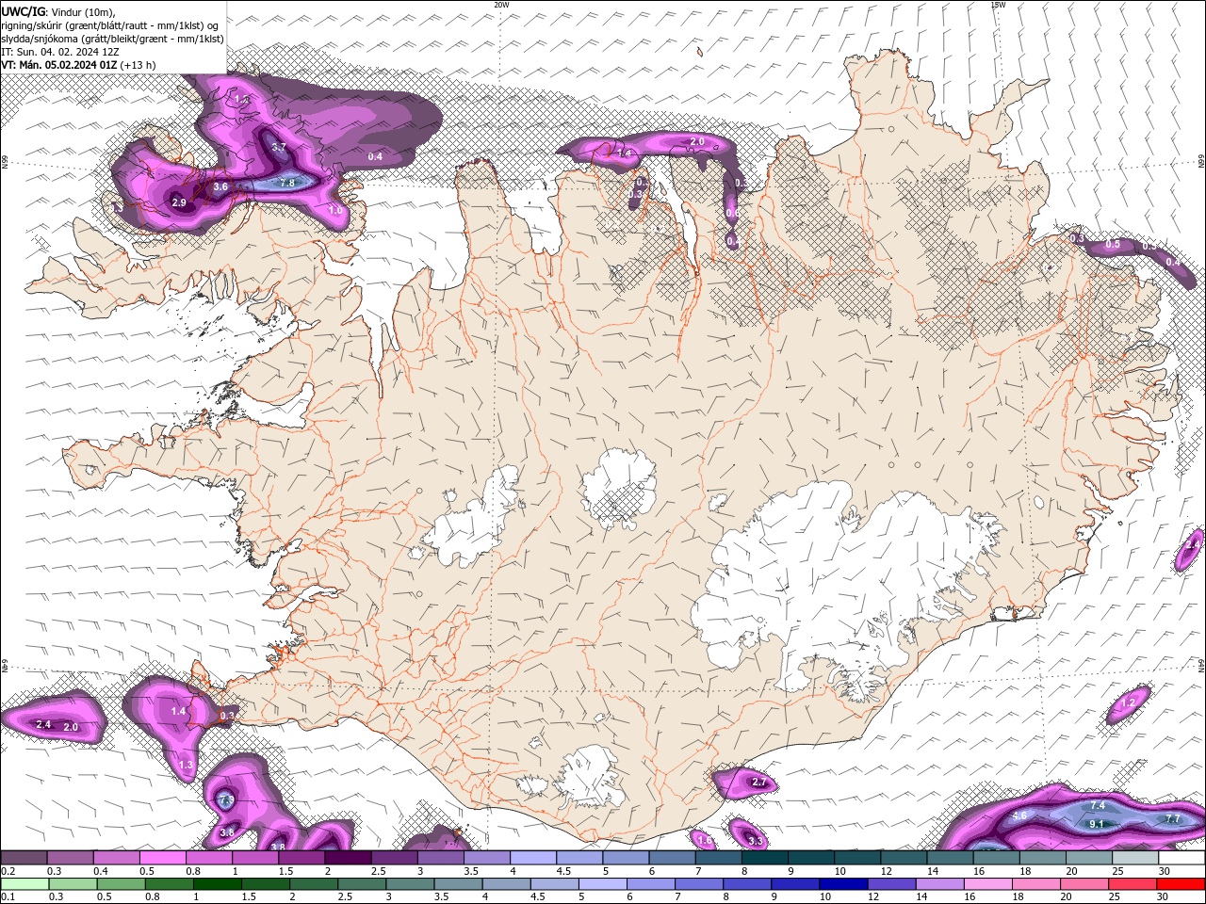The image size is (1206, 904).
Task: Click the '7.4' precipitation value on the map
Action: pyautogui.click(x=1098, y=806)
